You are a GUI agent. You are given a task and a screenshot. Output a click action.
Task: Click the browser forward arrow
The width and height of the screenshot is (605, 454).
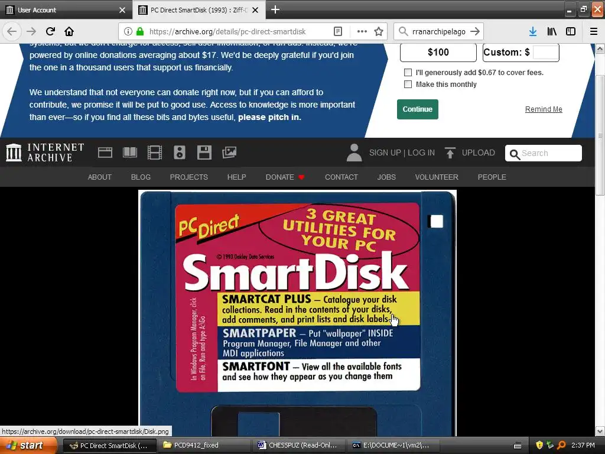(x=31, y=31)
